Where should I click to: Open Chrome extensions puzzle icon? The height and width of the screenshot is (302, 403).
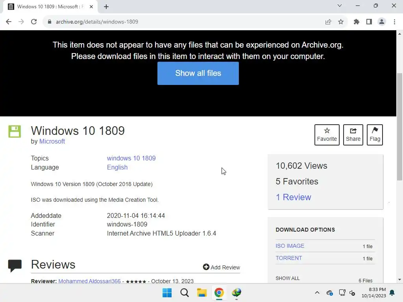coord(357,22)
